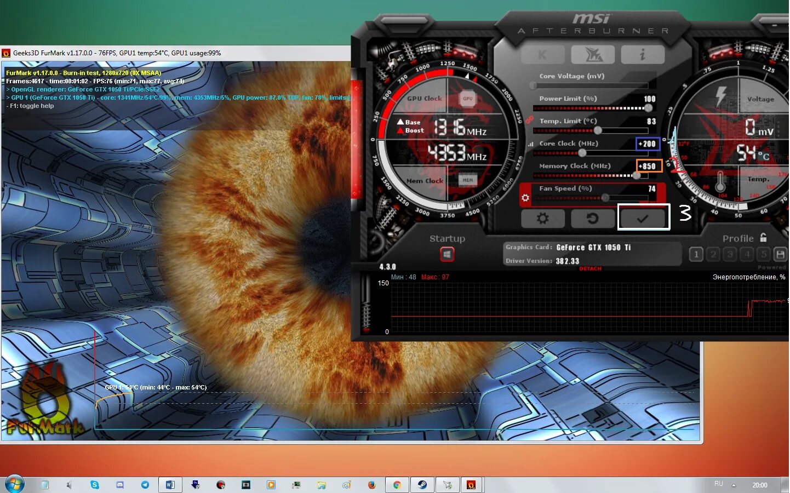Open the Core Clock curve editor bars icon
790x493 pixels.
point(530,144)
